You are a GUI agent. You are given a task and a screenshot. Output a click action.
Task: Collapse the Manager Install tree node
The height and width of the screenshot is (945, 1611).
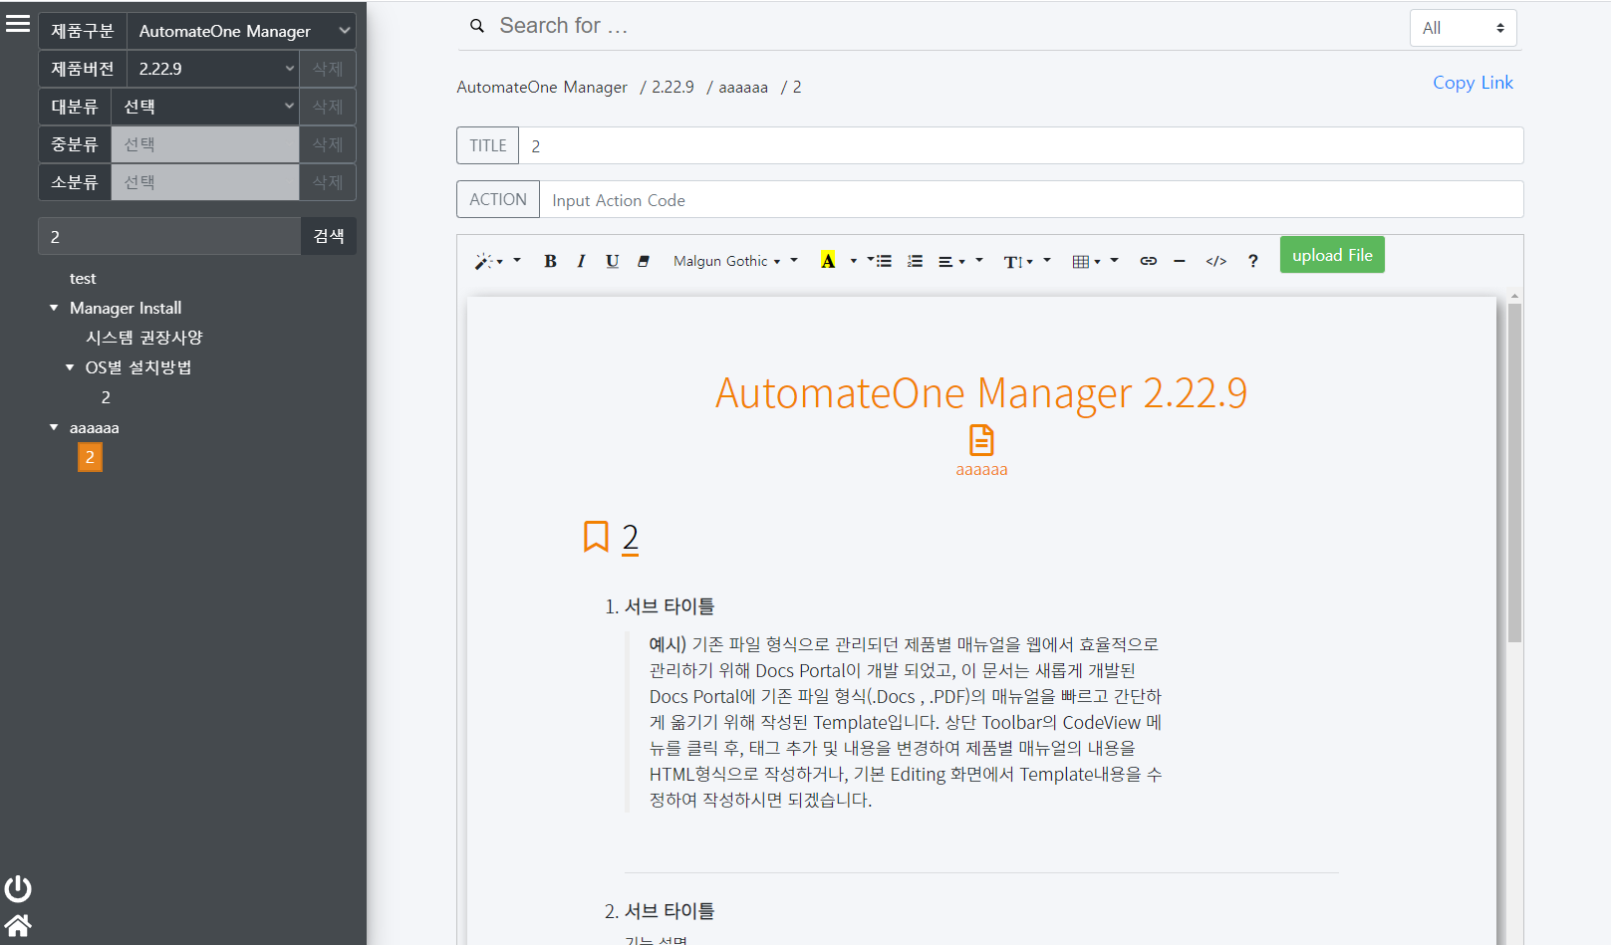pyautogui.click(x=54, y=308)
